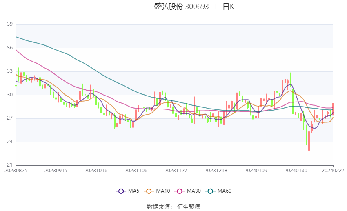This screenshot has width=347, height=211.
Task: Click the 30 price axis label
Action: (x=10, y=95)
